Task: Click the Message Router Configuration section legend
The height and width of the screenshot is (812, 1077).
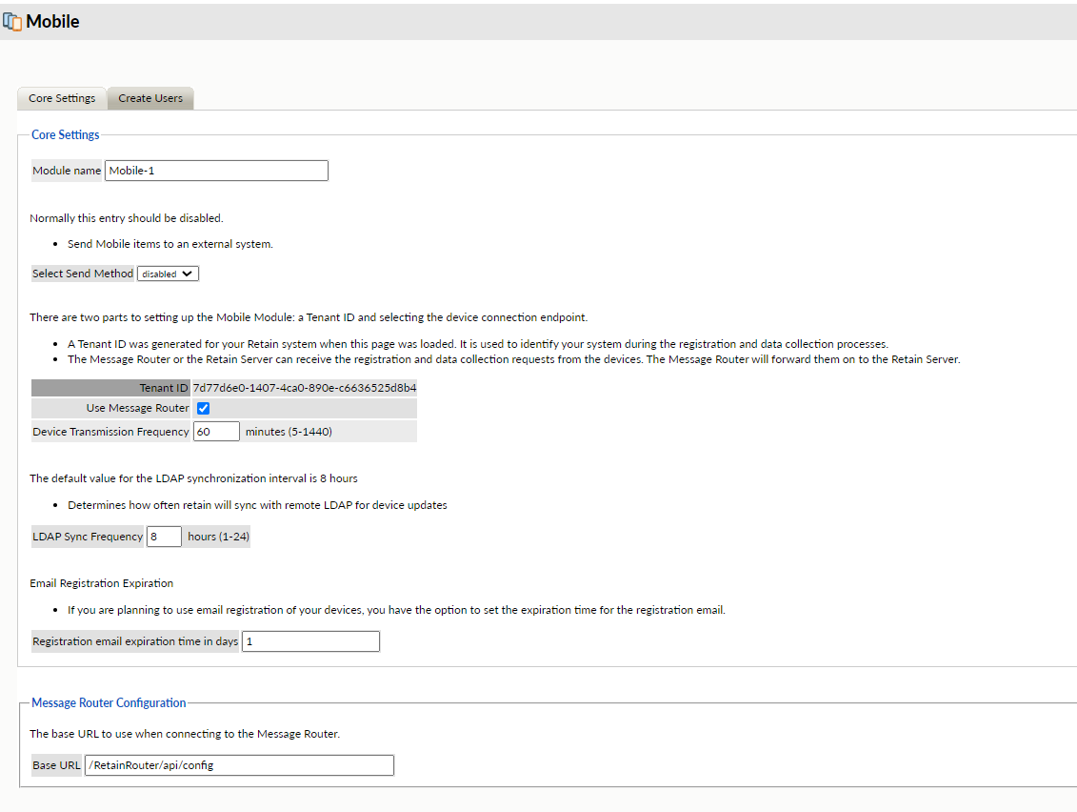Action: 109,702
